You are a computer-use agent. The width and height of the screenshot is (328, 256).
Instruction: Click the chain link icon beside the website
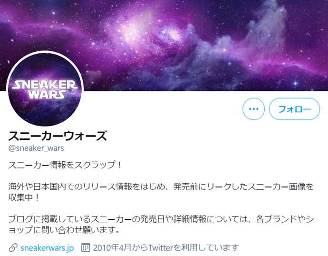[x=13, y=248]
